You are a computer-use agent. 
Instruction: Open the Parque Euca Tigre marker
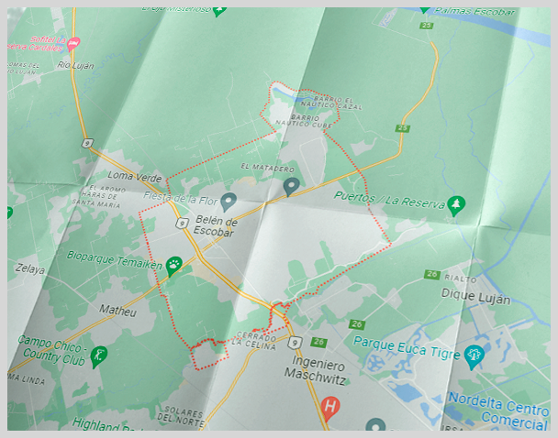pos(474,356)
